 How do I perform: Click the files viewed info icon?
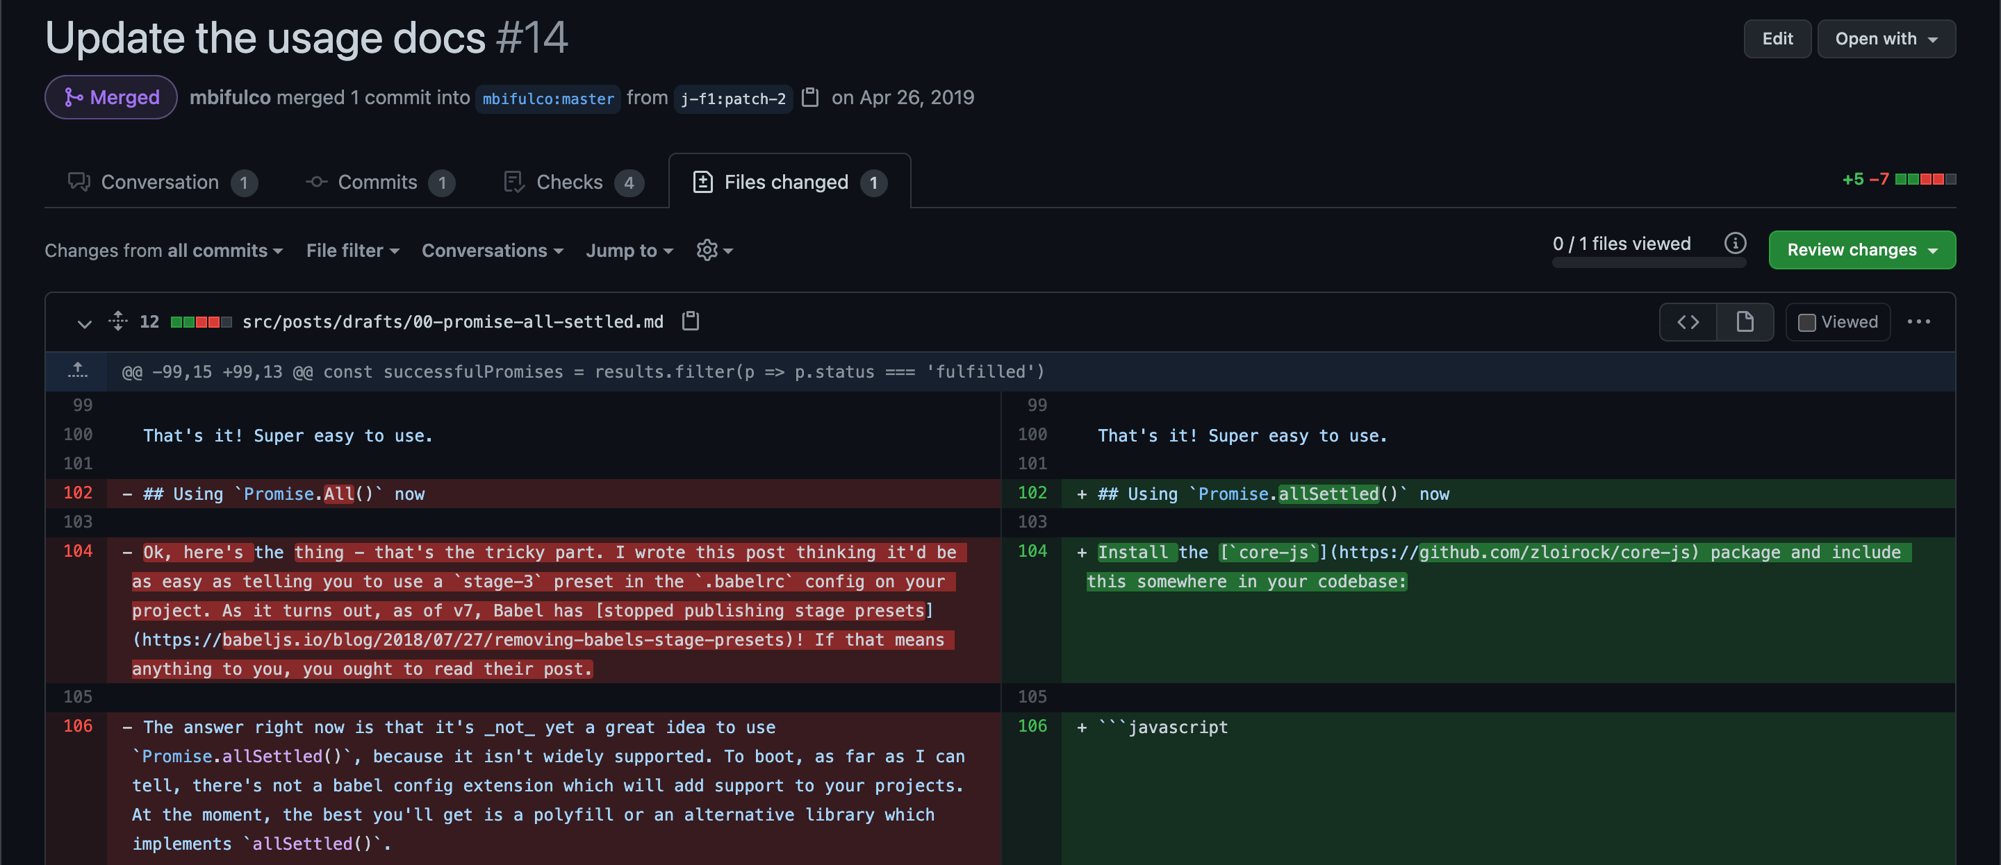pos(1735,243)
